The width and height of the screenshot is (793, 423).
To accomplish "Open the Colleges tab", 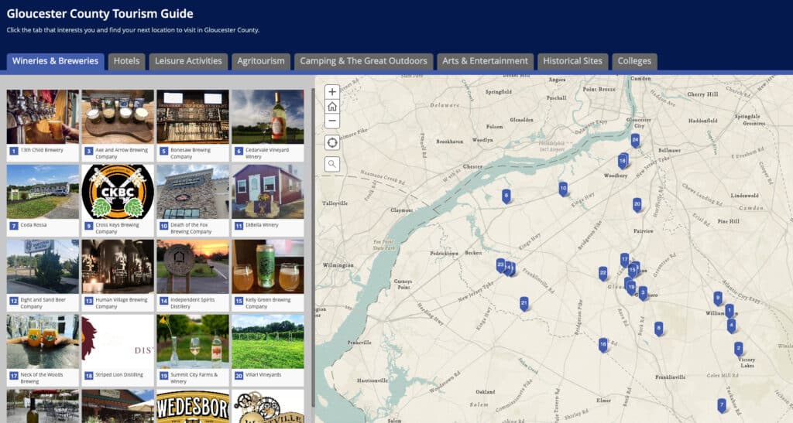I will tap(635, 61).
